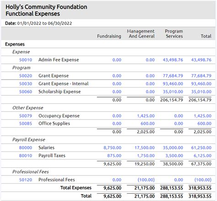Screen dimensions: 217x201
Task: Select account 50030 Grant Expense - Internal
Action: [26, 84]
